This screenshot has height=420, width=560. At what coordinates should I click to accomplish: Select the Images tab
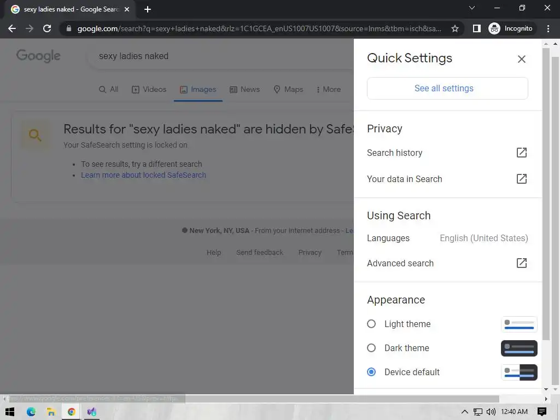pyautogui.click(x=198, y=89)
